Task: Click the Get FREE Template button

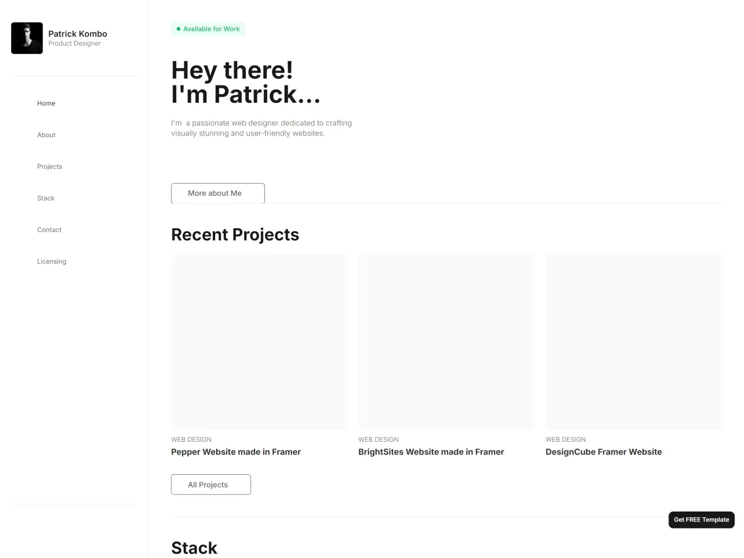Action: 702,520
